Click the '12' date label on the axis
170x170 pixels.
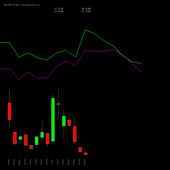[36, 162]
